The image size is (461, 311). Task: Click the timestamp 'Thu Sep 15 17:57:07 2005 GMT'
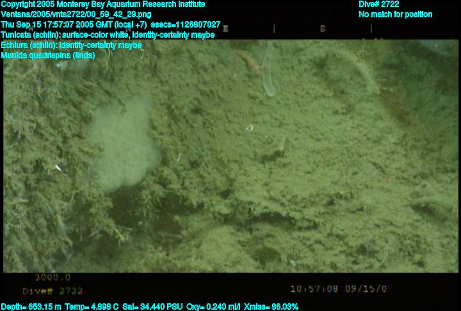tap(56, 24)
